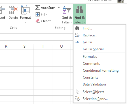
Task: Select Conditional Formatting menu entry
Action: click(100, 70)
